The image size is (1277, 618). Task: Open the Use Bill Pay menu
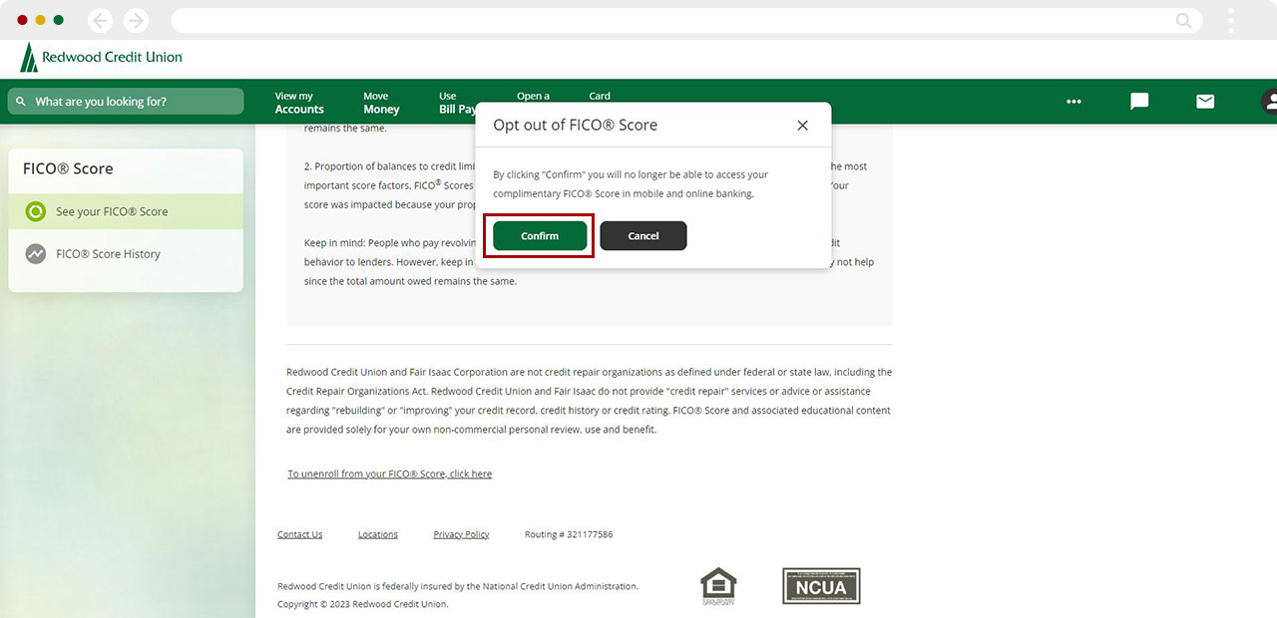(457, 103)
